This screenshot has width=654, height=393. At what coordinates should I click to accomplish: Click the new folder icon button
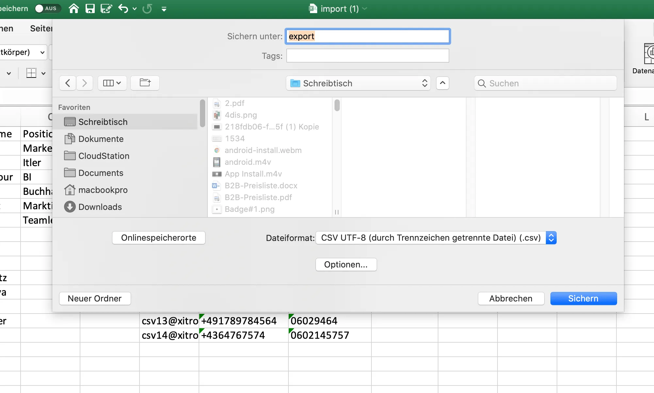tap(145, 83)
